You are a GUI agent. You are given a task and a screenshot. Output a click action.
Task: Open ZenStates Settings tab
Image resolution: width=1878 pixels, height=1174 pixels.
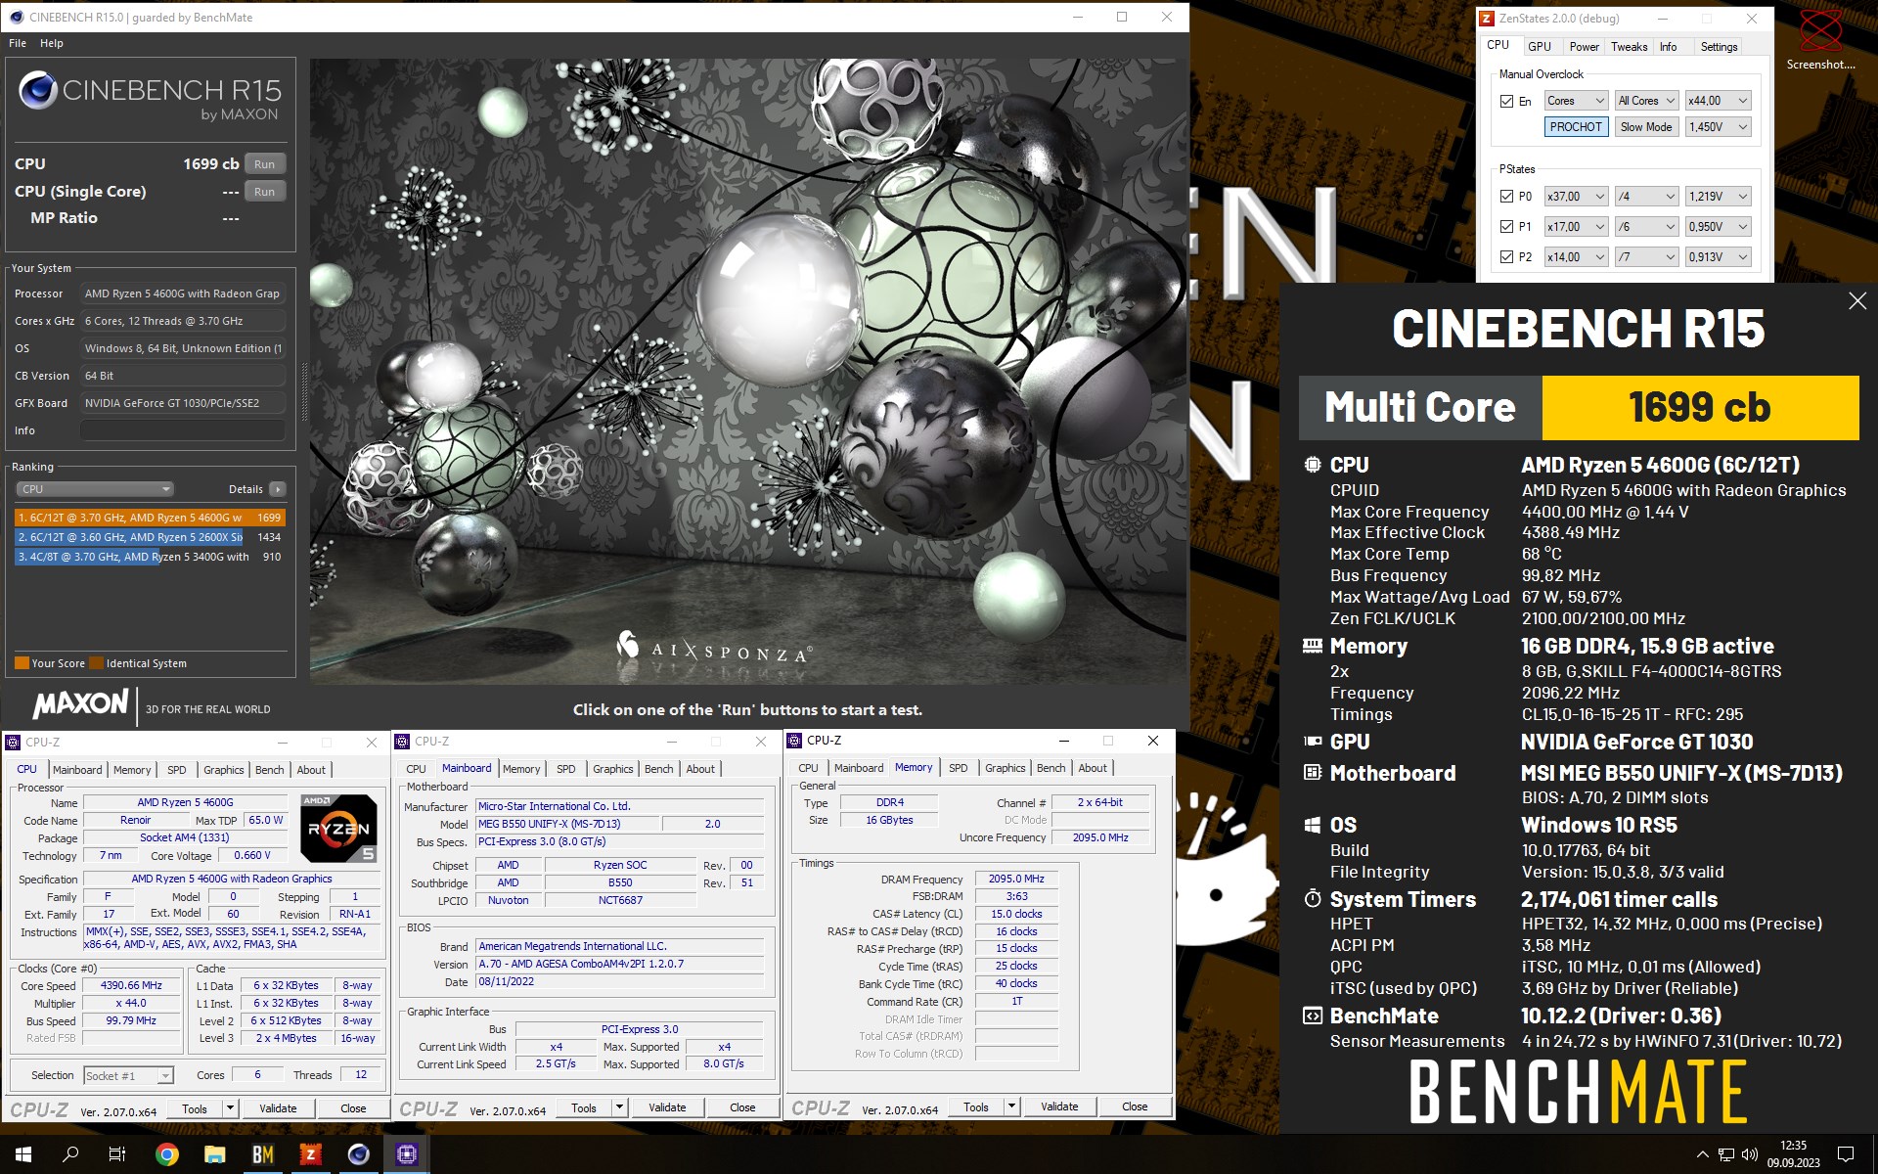click(x=1719, y=47)
